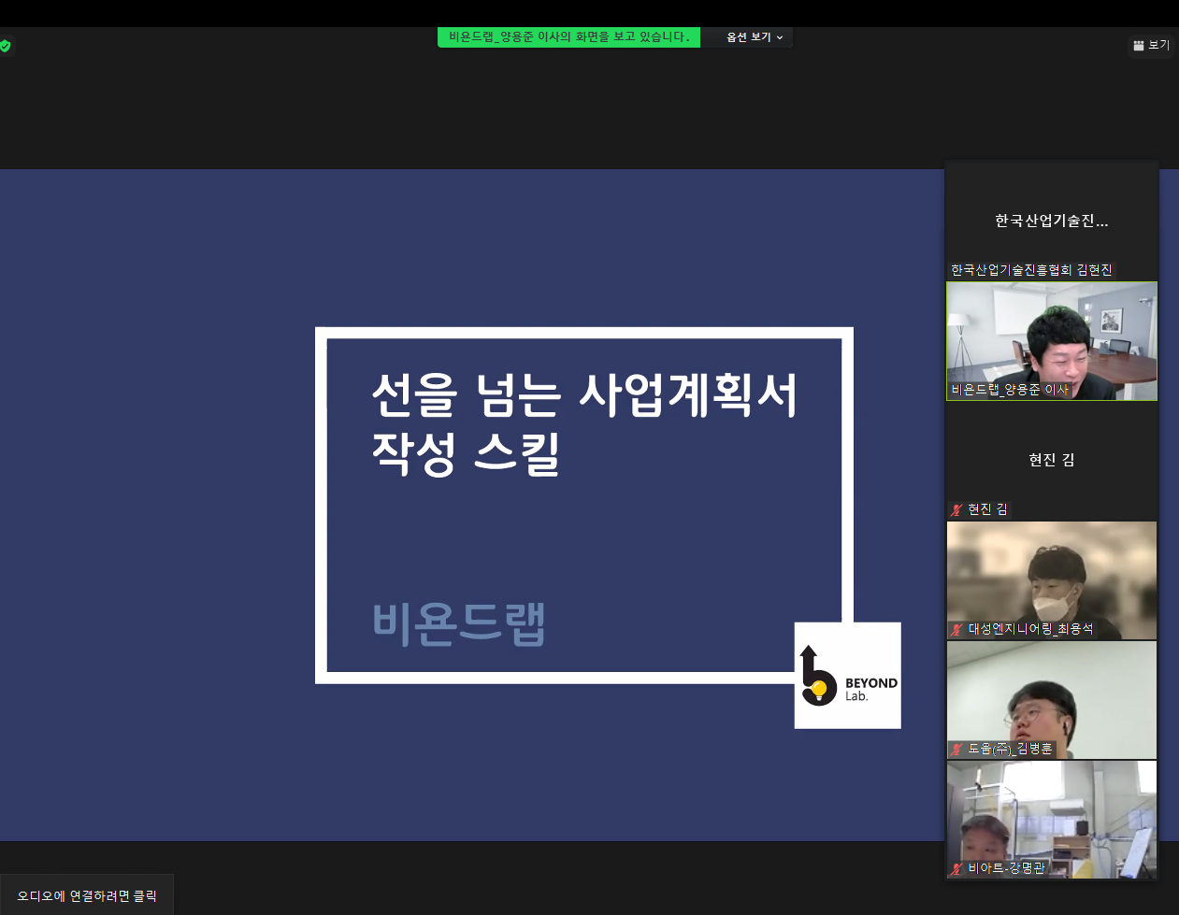Click muted mic icon for 도움(주)_김병훈
The width and height of the screenshot is (1179, 915).
[956, 749]
